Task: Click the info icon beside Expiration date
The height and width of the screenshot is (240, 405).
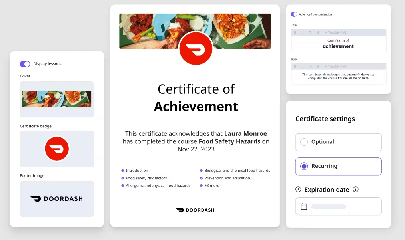Action: (x=356, y=190)
